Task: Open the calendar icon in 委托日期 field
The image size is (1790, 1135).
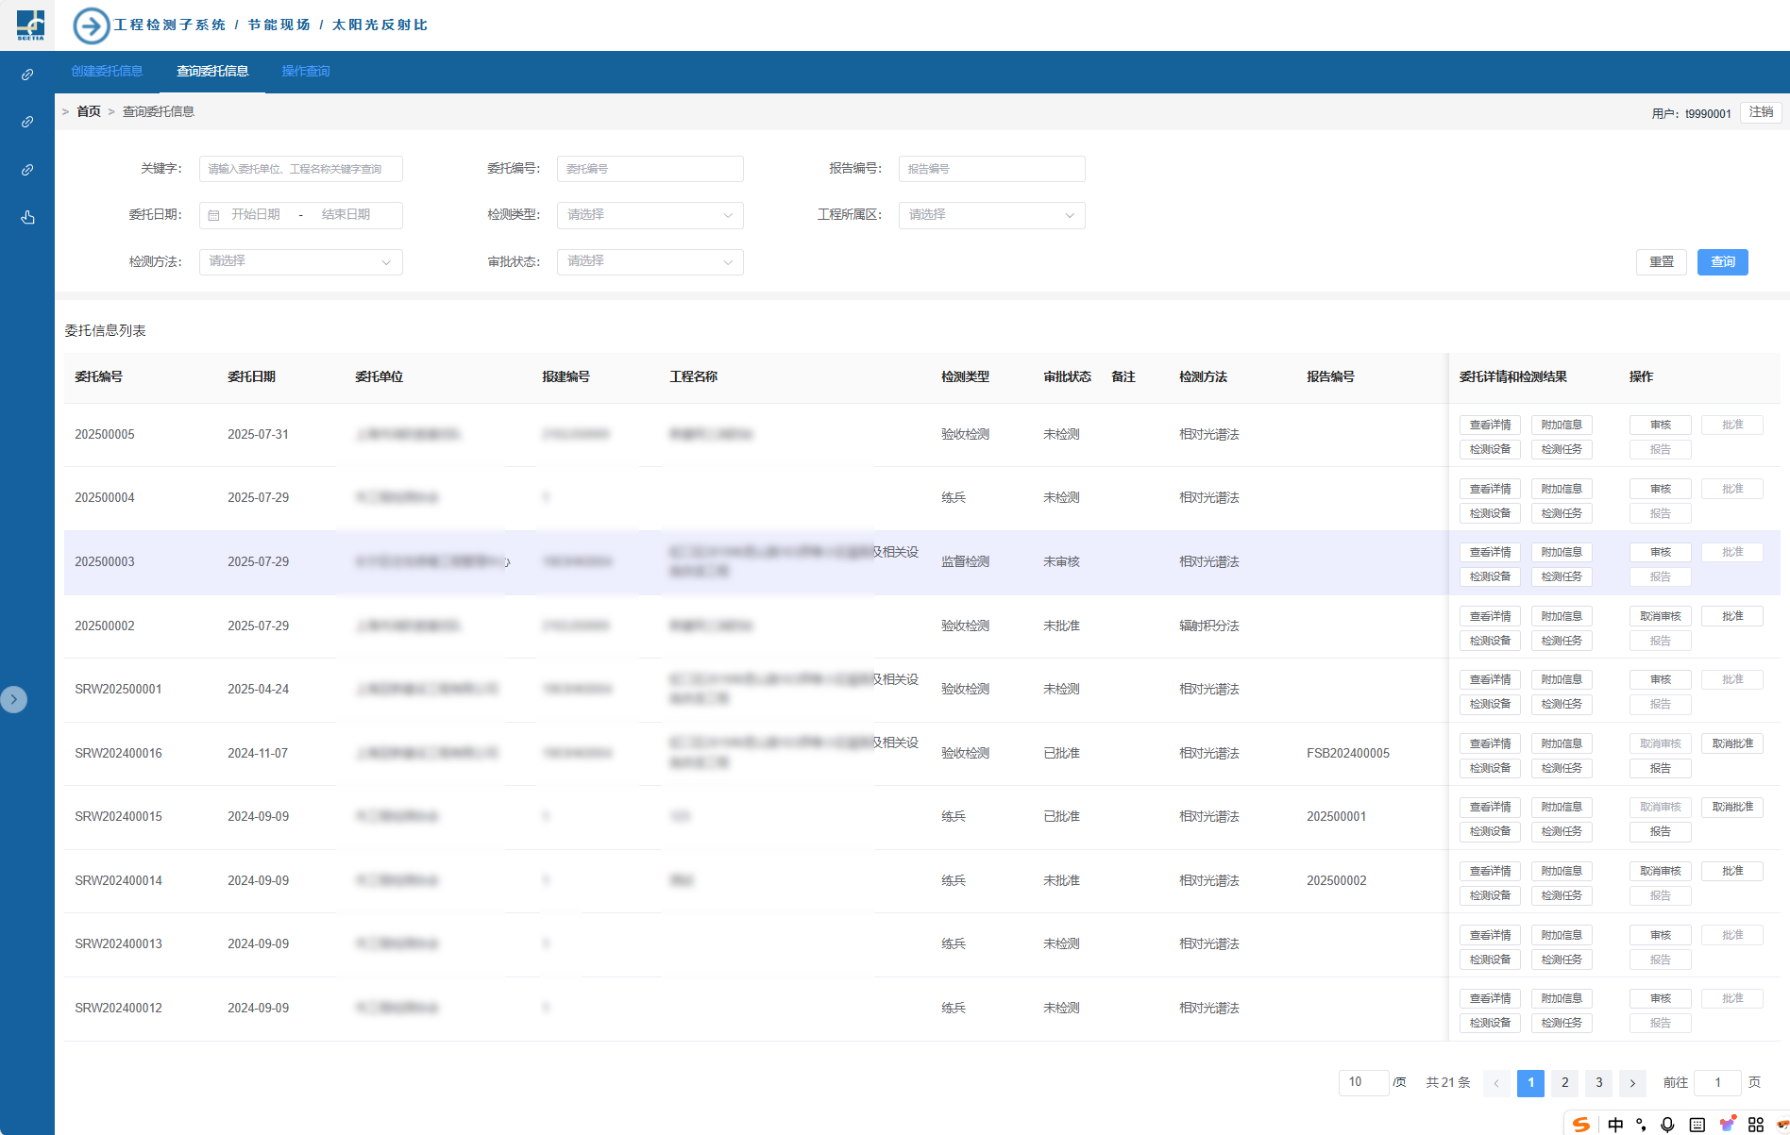Action: tap(213, 215)
